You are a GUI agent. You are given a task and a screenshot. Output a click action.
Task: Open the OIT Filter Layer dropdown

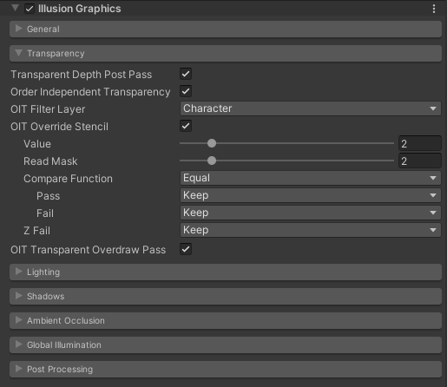tap(311, 108)
